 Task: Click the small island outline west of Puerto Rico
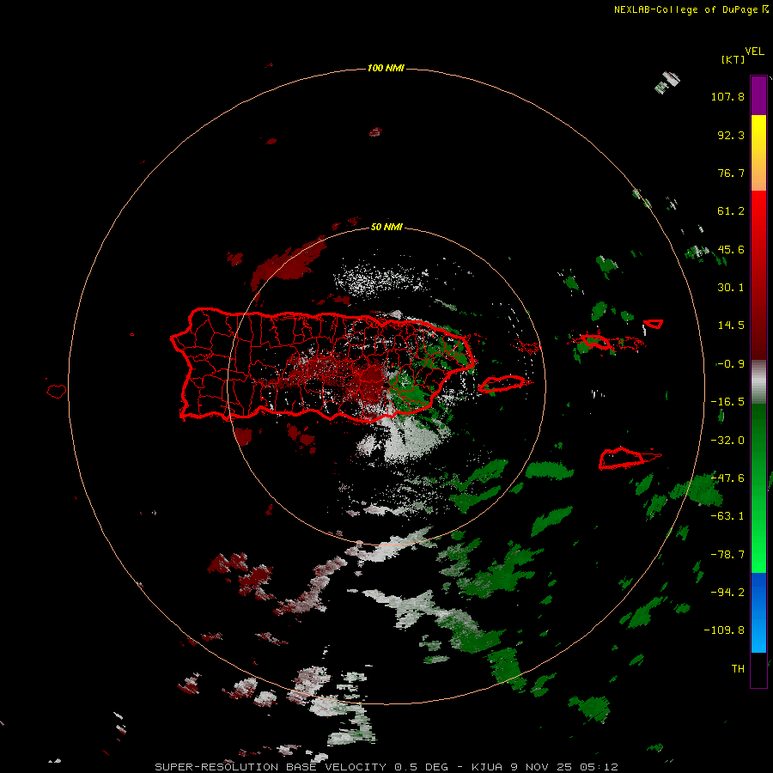pyautogui.click(x=57, y=391)
